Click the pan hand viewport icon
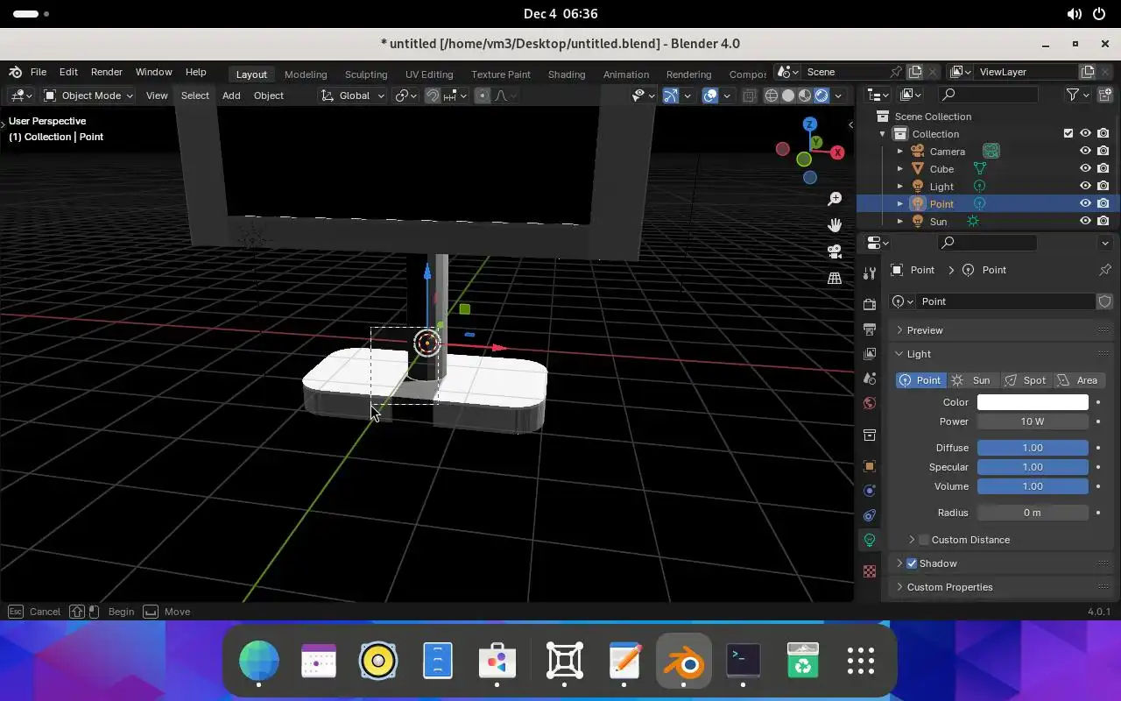 [x=835, y=225]
